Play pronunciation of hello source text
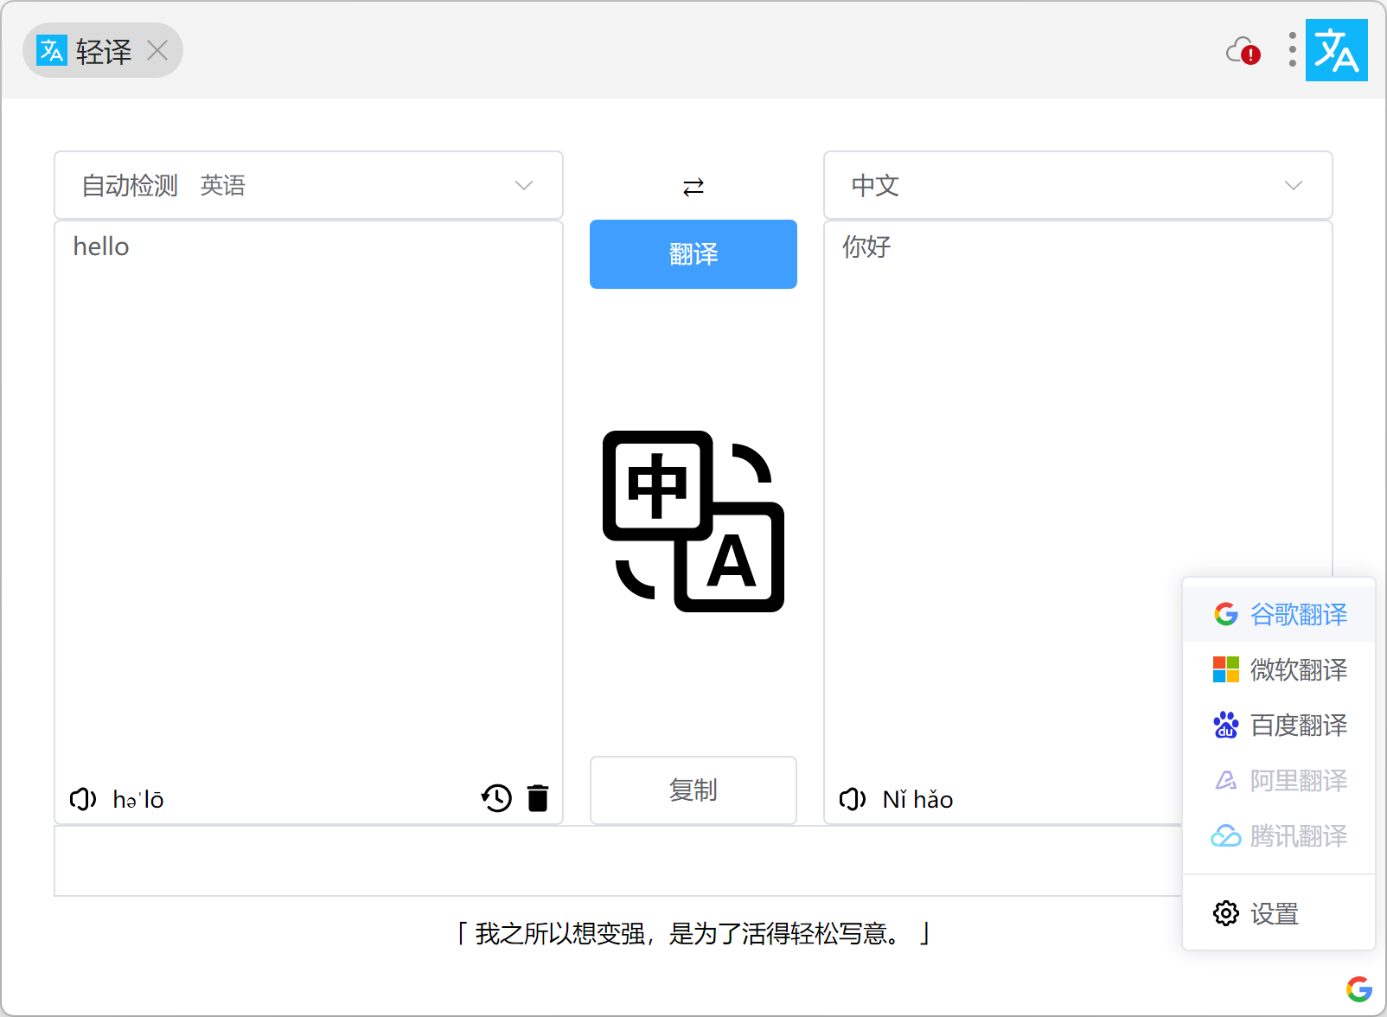The width and height of the screenshot is (1387, 1017). [83, 799]
